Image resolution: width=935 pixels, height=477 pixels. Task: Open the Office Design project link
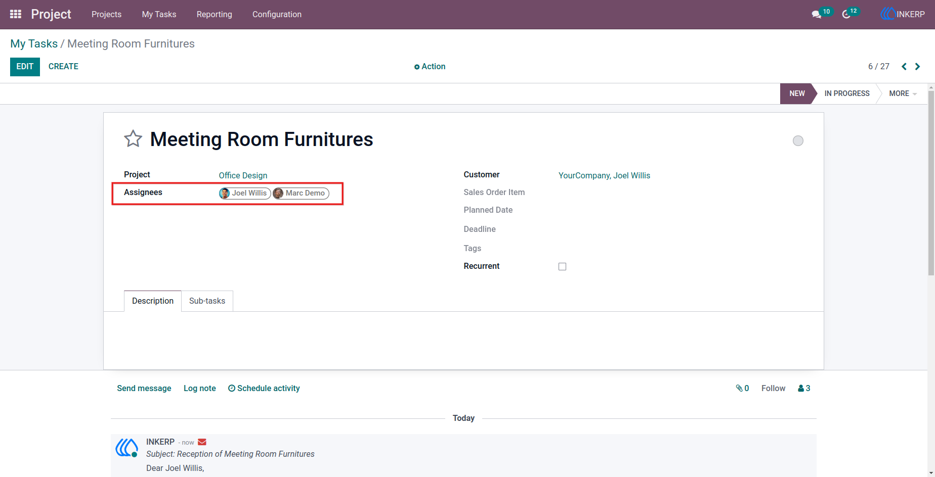(x=243, y=175)
